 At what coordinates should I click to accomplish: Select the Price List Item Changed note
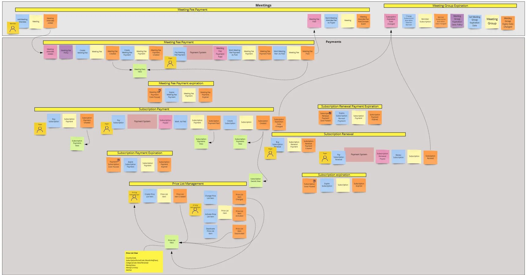click(240, 197)
